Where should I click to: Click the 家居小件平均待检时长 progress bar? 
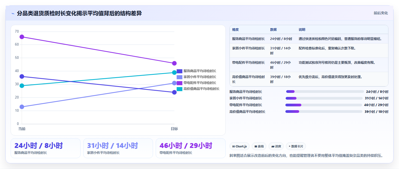pos(324,98)
